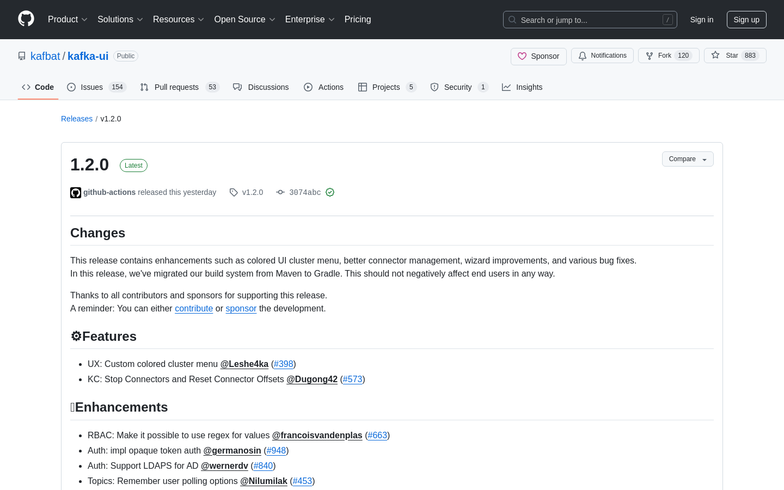The width and height of the screenshot is (784, 490).
Task: Open pull request #663
Action: tap(377, 435)
